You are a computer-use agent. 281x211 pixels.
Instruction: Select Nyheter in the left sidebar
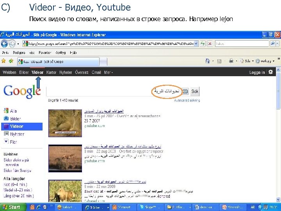coord(14,134)
